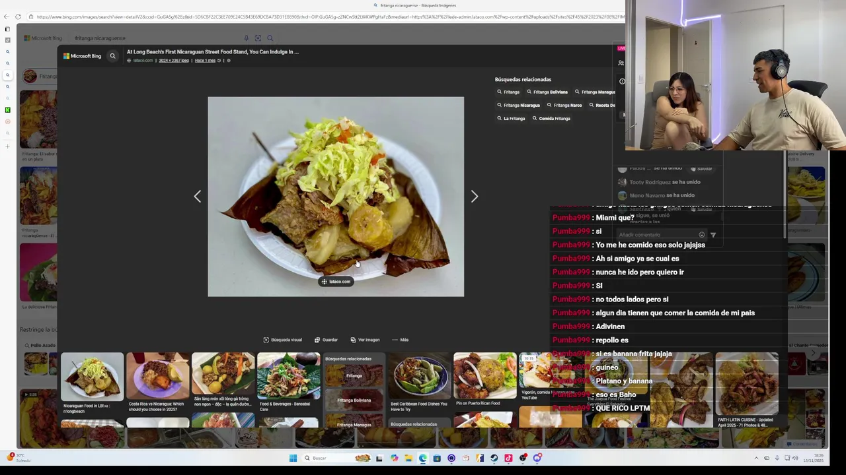Select related search 'La Fritanga'
Image resolution: width=846 pixels, height=475 pixels.
(511, 119)
